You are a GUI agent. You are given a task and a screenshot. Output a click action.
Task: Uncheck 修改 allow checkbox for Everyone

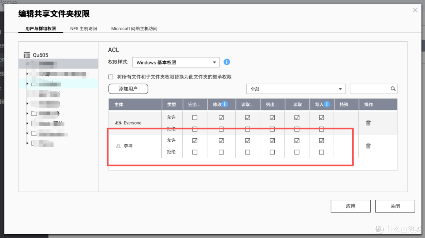[x=221, y=118]
